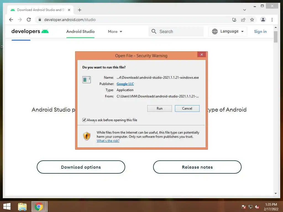Click the file name android-studio-2021.1.1.21-windows.exe
Image resolution: width=283 pixels, height=212 pixels.
click(158, 78)
